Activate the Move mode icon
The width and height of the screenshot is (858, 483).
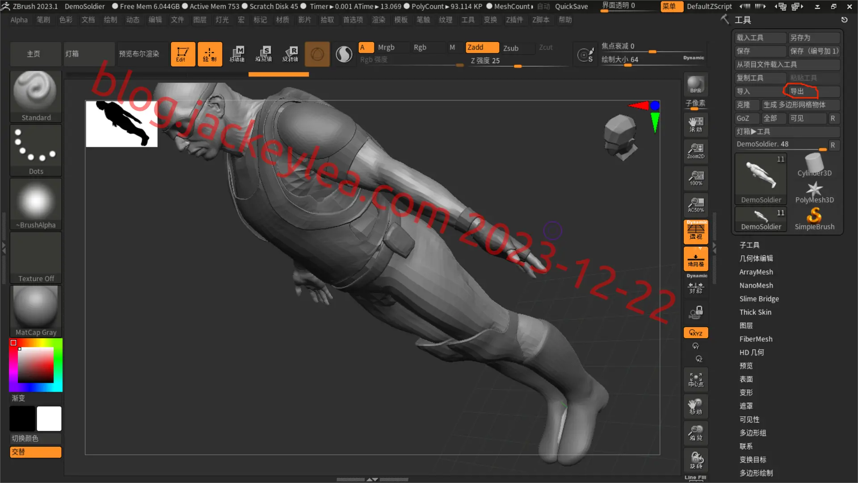coord(237,54)
